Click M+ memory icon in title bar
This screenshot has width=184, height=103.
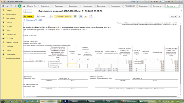click(x=154, y=1)
